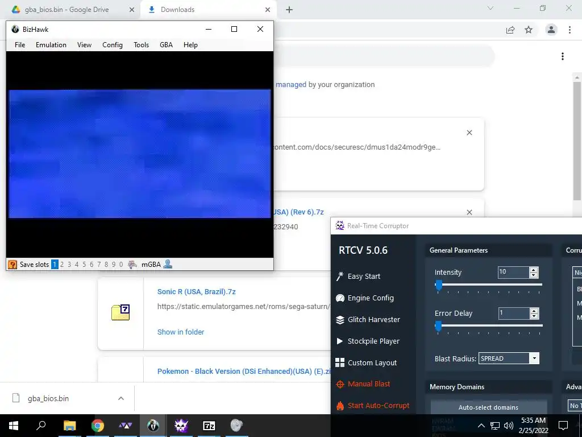
Task: Click the BizHawk question-block status icon
Action: (13, 265)
